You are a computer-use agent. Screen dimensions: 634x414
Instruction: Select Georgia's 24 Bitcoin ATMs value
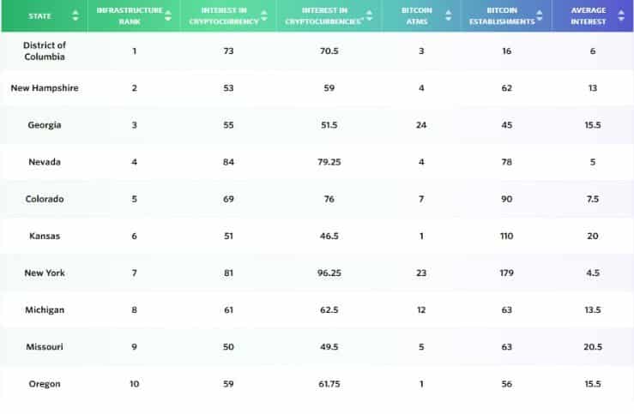coord(420,125)
